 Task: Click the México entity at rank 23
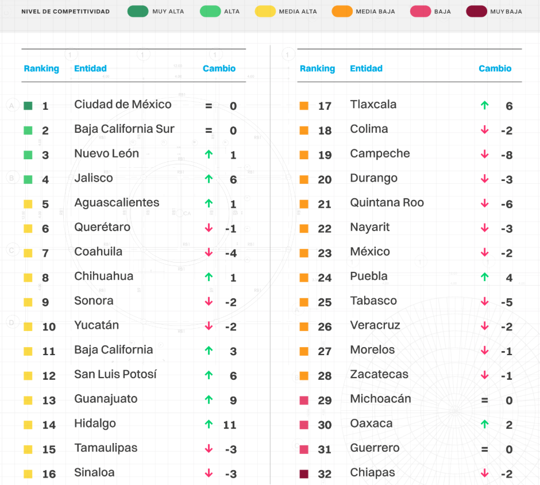370,252
